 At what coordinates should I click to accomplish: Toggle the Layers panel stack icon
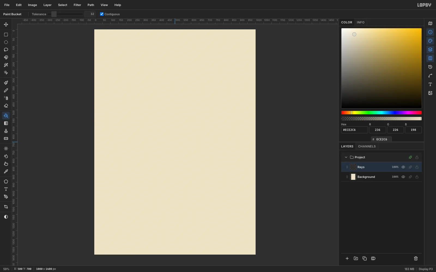click(430, 50)
